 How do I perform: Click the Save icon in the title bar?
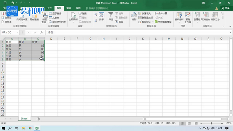(x=5, y=3)
